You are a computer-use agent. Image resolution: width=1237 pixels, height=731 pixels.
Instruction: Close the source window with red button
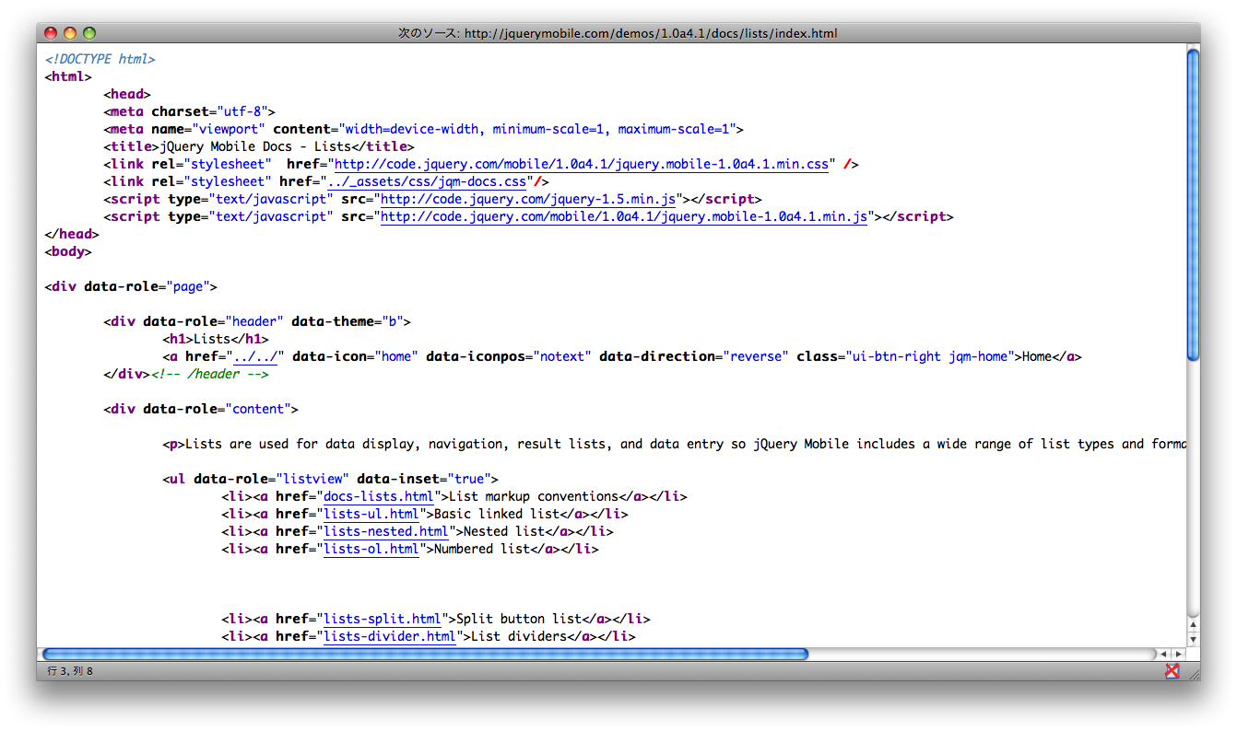pyautogui.click(x=51, y=33)
